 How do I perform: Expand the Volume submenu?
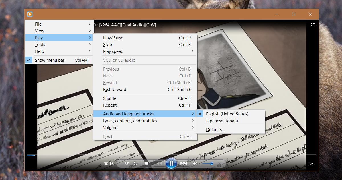click(145, 127)
